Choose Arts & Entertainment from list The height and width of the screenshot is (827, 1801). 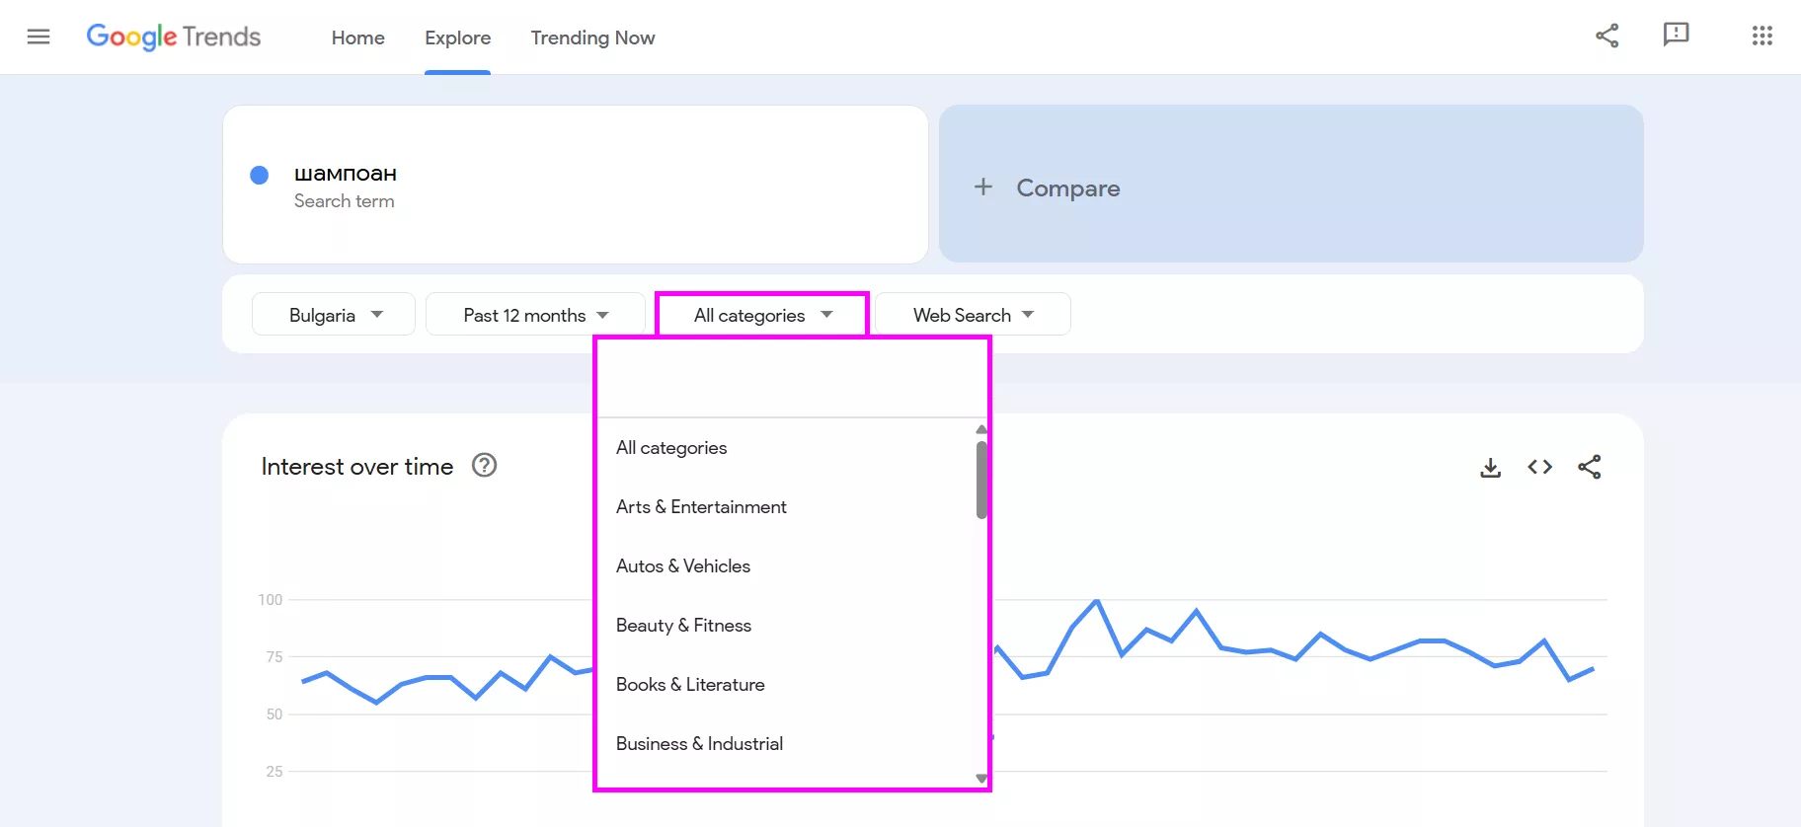[701, 507]
